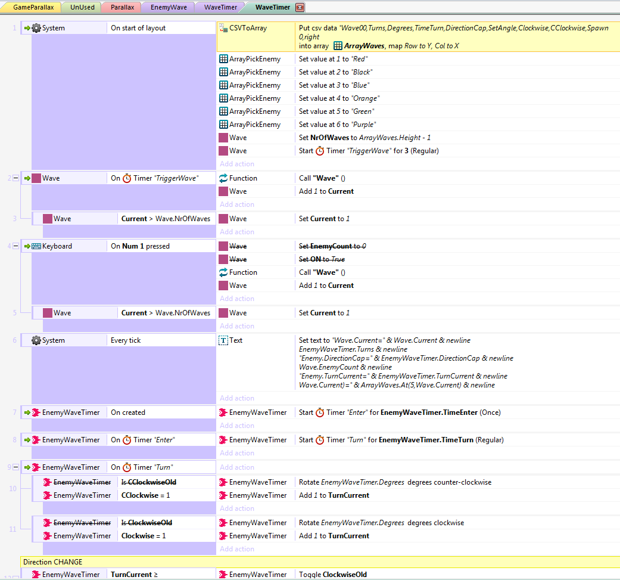This screenshot has height=580, width=620.
Task: Select the disabled "Set ON to True" action
Action: [x=322, y=259]
